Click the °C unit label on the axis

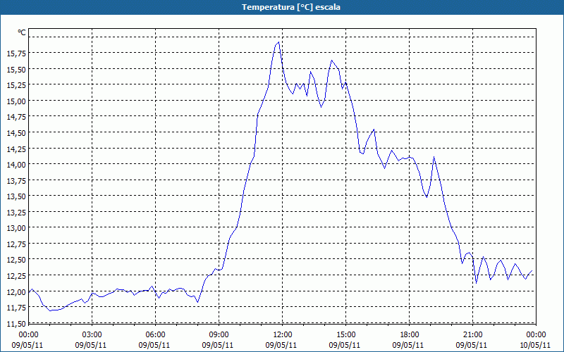pyautogui.click(x=22, y=32)
